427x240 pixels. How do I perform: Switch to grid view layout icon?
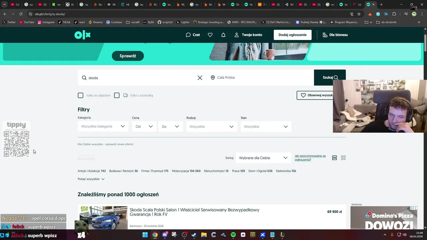[343, 158]
